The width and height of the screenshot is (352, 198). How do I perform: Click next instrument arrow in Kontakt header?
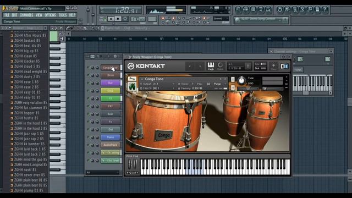pyautogui.click(x=200, y=67)
